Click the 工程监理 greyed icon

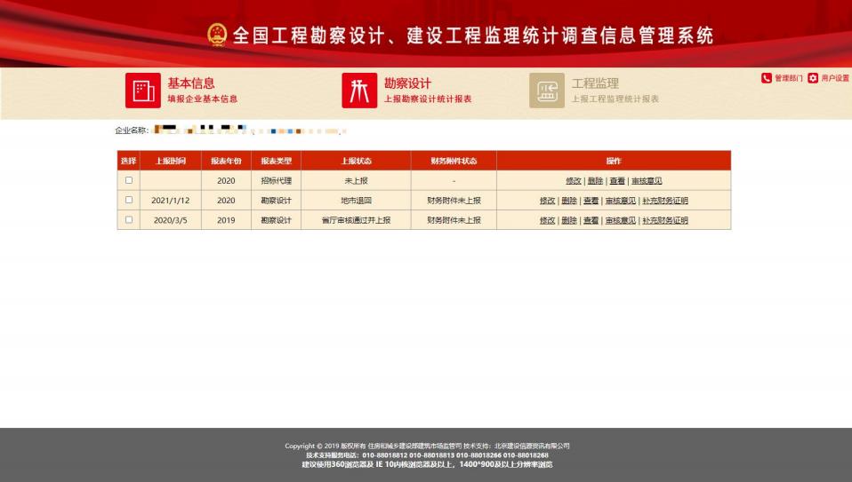(546, 91)
